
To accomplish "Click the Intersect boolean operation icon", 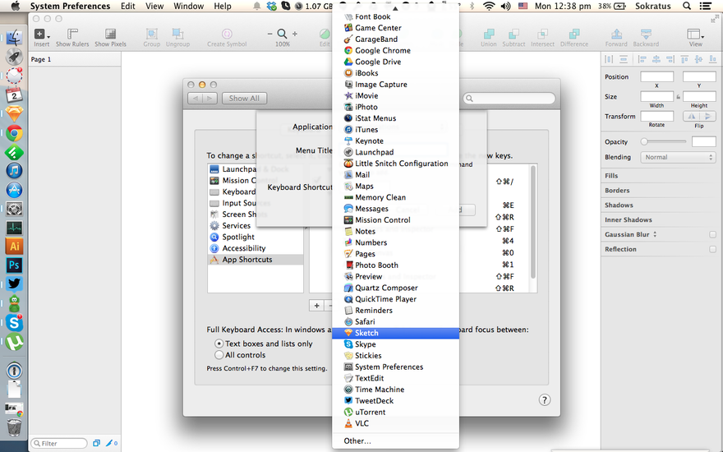I will [x=542, y=37].
